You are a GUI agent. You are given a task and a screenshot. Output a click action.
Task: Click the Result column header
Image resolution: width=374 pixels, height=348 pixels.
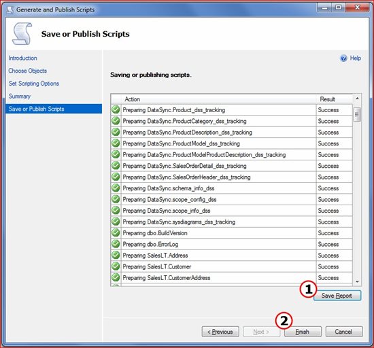click(x=335, y=99)
